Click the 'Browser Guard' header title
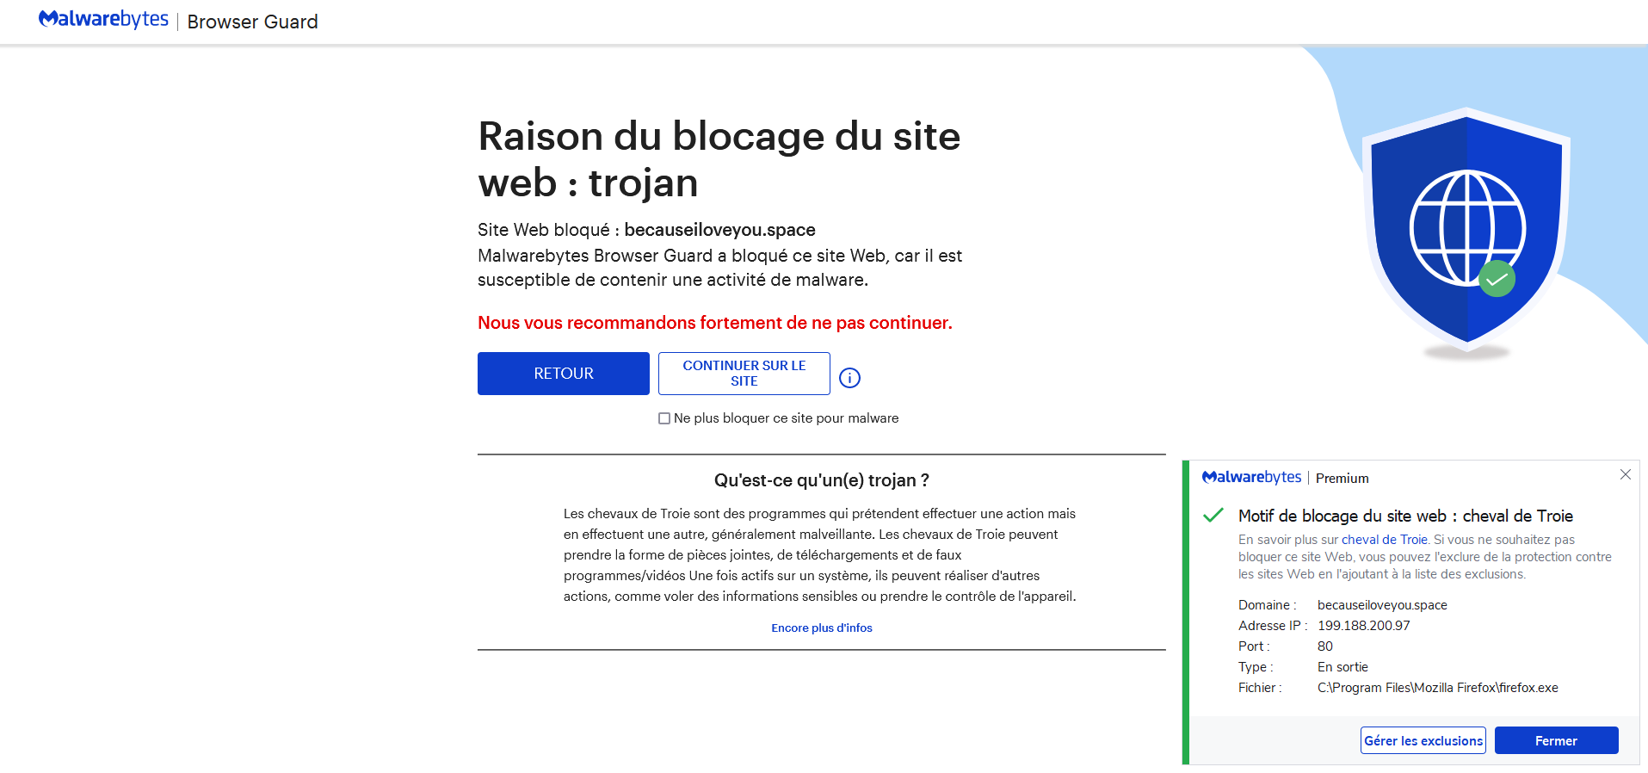 tap(252, 22)
